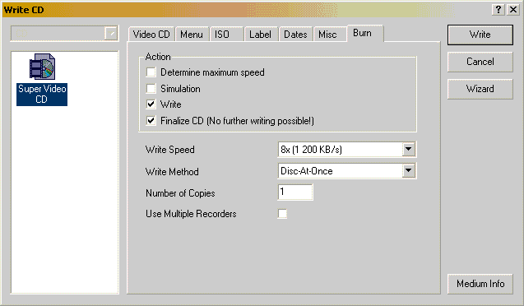Open Medium Info
The height and width of the screenshot is (306, 524).
480,284
